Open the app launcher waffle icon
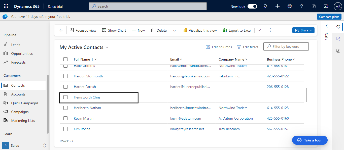 (6, 6)
